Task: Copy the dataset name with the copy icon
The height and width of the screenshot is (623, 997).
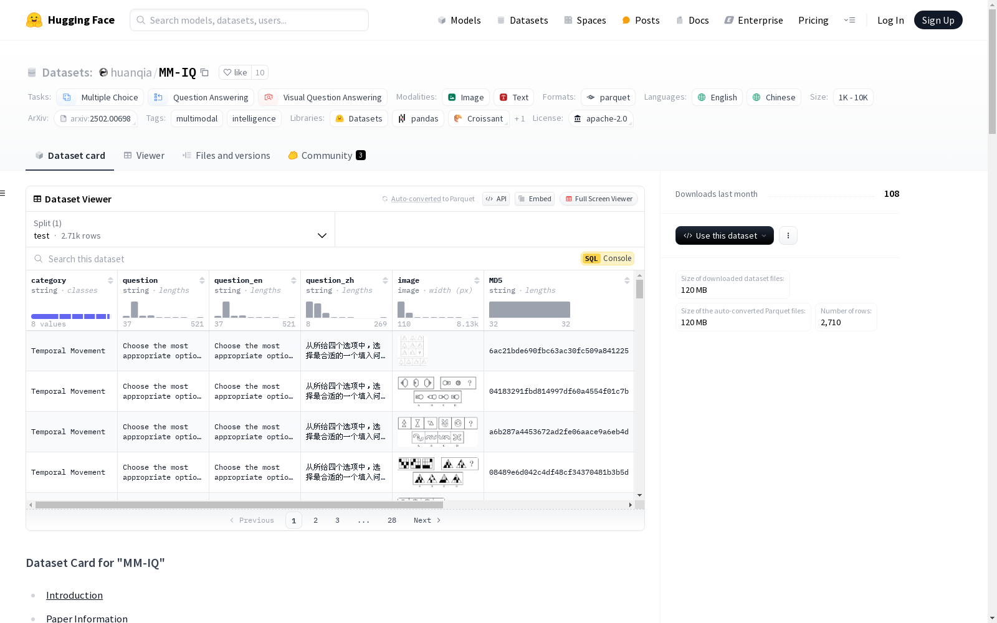Action: (x=204, y=72)
